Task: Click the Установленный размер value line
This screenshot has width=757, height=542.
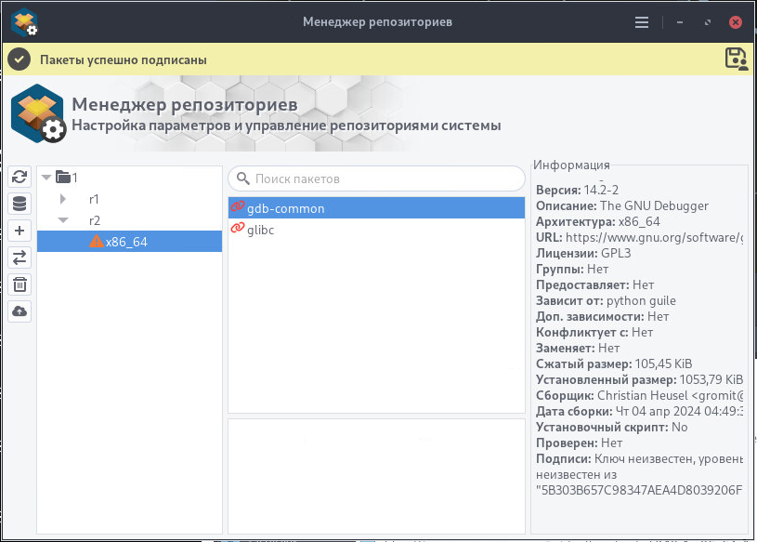Action: click(639, 379)
